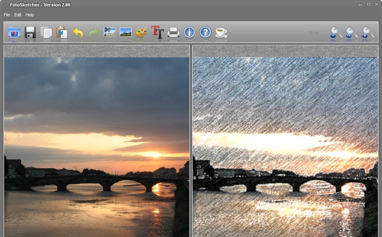Copy the image using the copy icon
This screenshot has height=237, width=382.
coord(46,32)
